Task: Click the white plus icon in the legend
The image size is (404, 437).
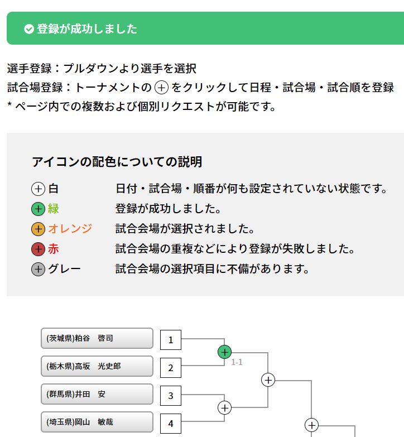Action: [x=38, y=189]
